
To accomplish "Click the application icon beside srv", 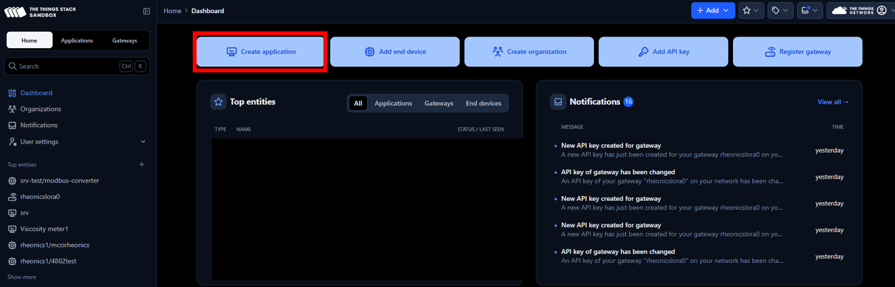I will tap(12, 213).
